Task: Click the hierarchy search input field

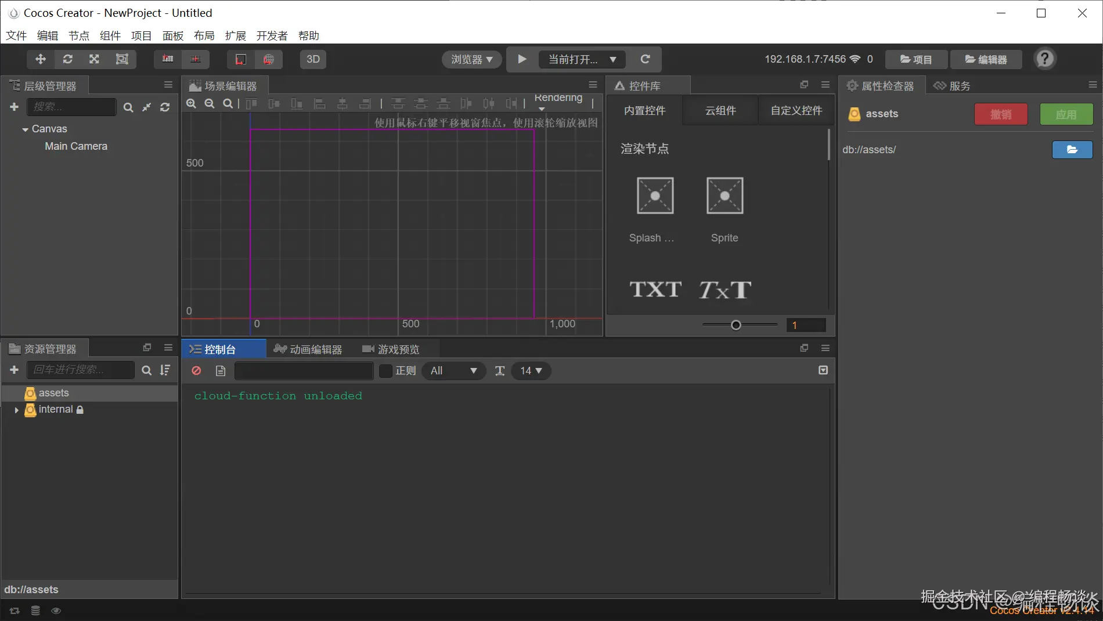Action: point(71,107)
